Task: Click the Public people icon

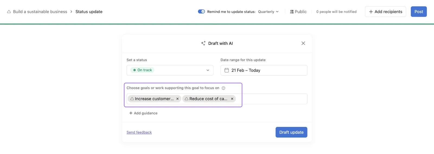Action: click(x=292, y=12)
